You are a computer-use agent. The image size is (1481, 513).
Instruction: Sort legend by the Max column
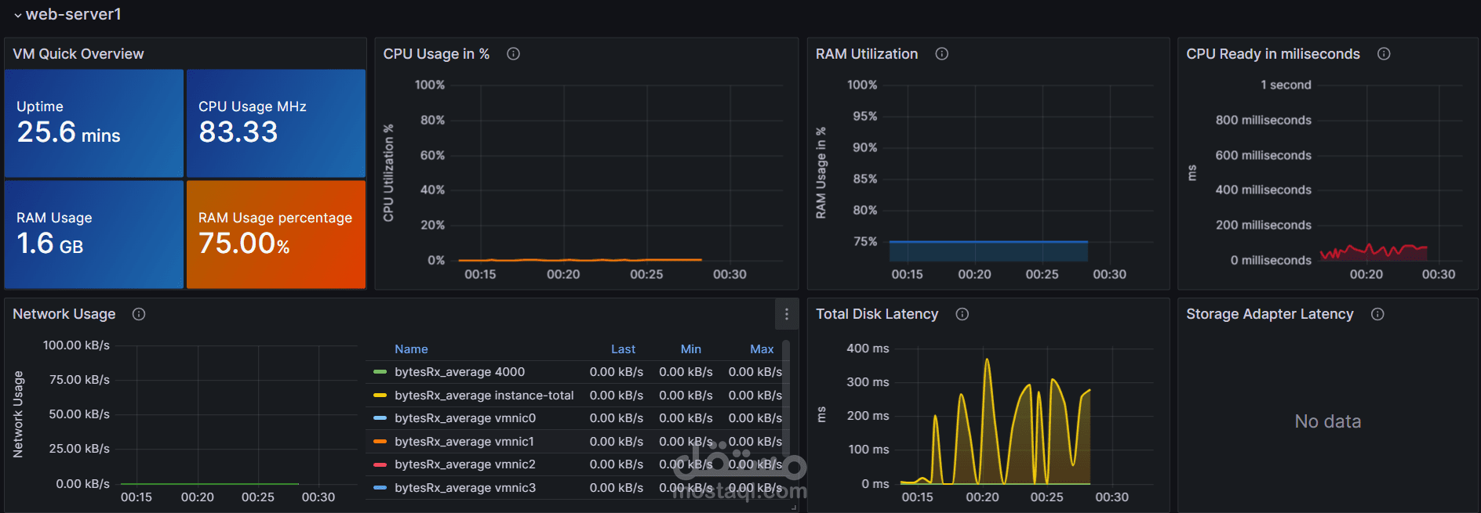pos(762,349)
